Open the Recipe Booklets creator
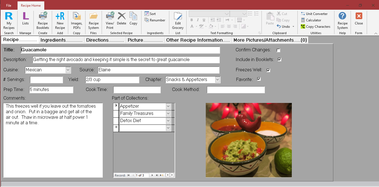379x187 pixels. pos(43,21)
